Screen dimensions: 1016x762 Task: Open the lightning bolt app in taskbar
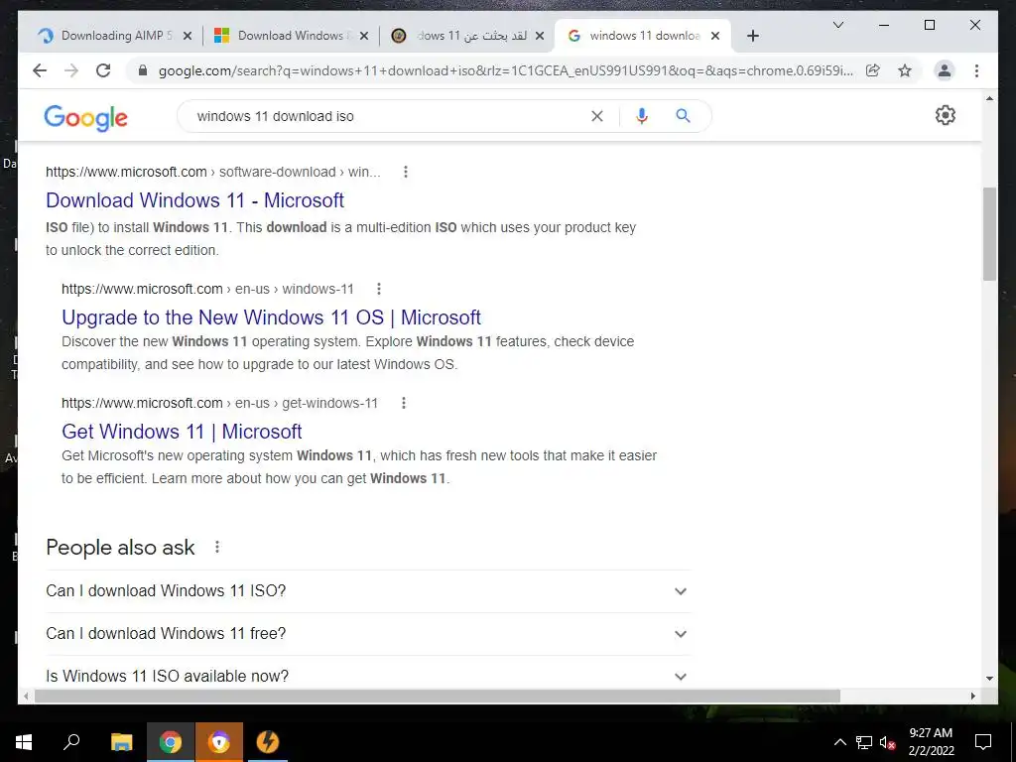point(268,742)
